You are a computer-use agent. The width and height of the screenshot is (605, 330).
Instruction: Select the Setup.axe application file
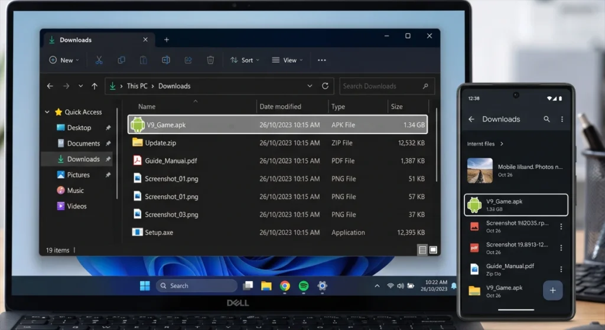click(278, 233)
